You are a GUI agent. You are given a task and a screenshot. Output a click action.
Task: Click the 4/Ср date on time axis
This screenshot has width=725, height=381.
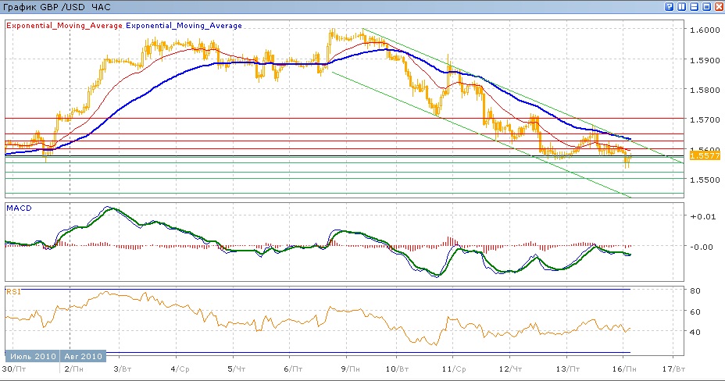178,368
